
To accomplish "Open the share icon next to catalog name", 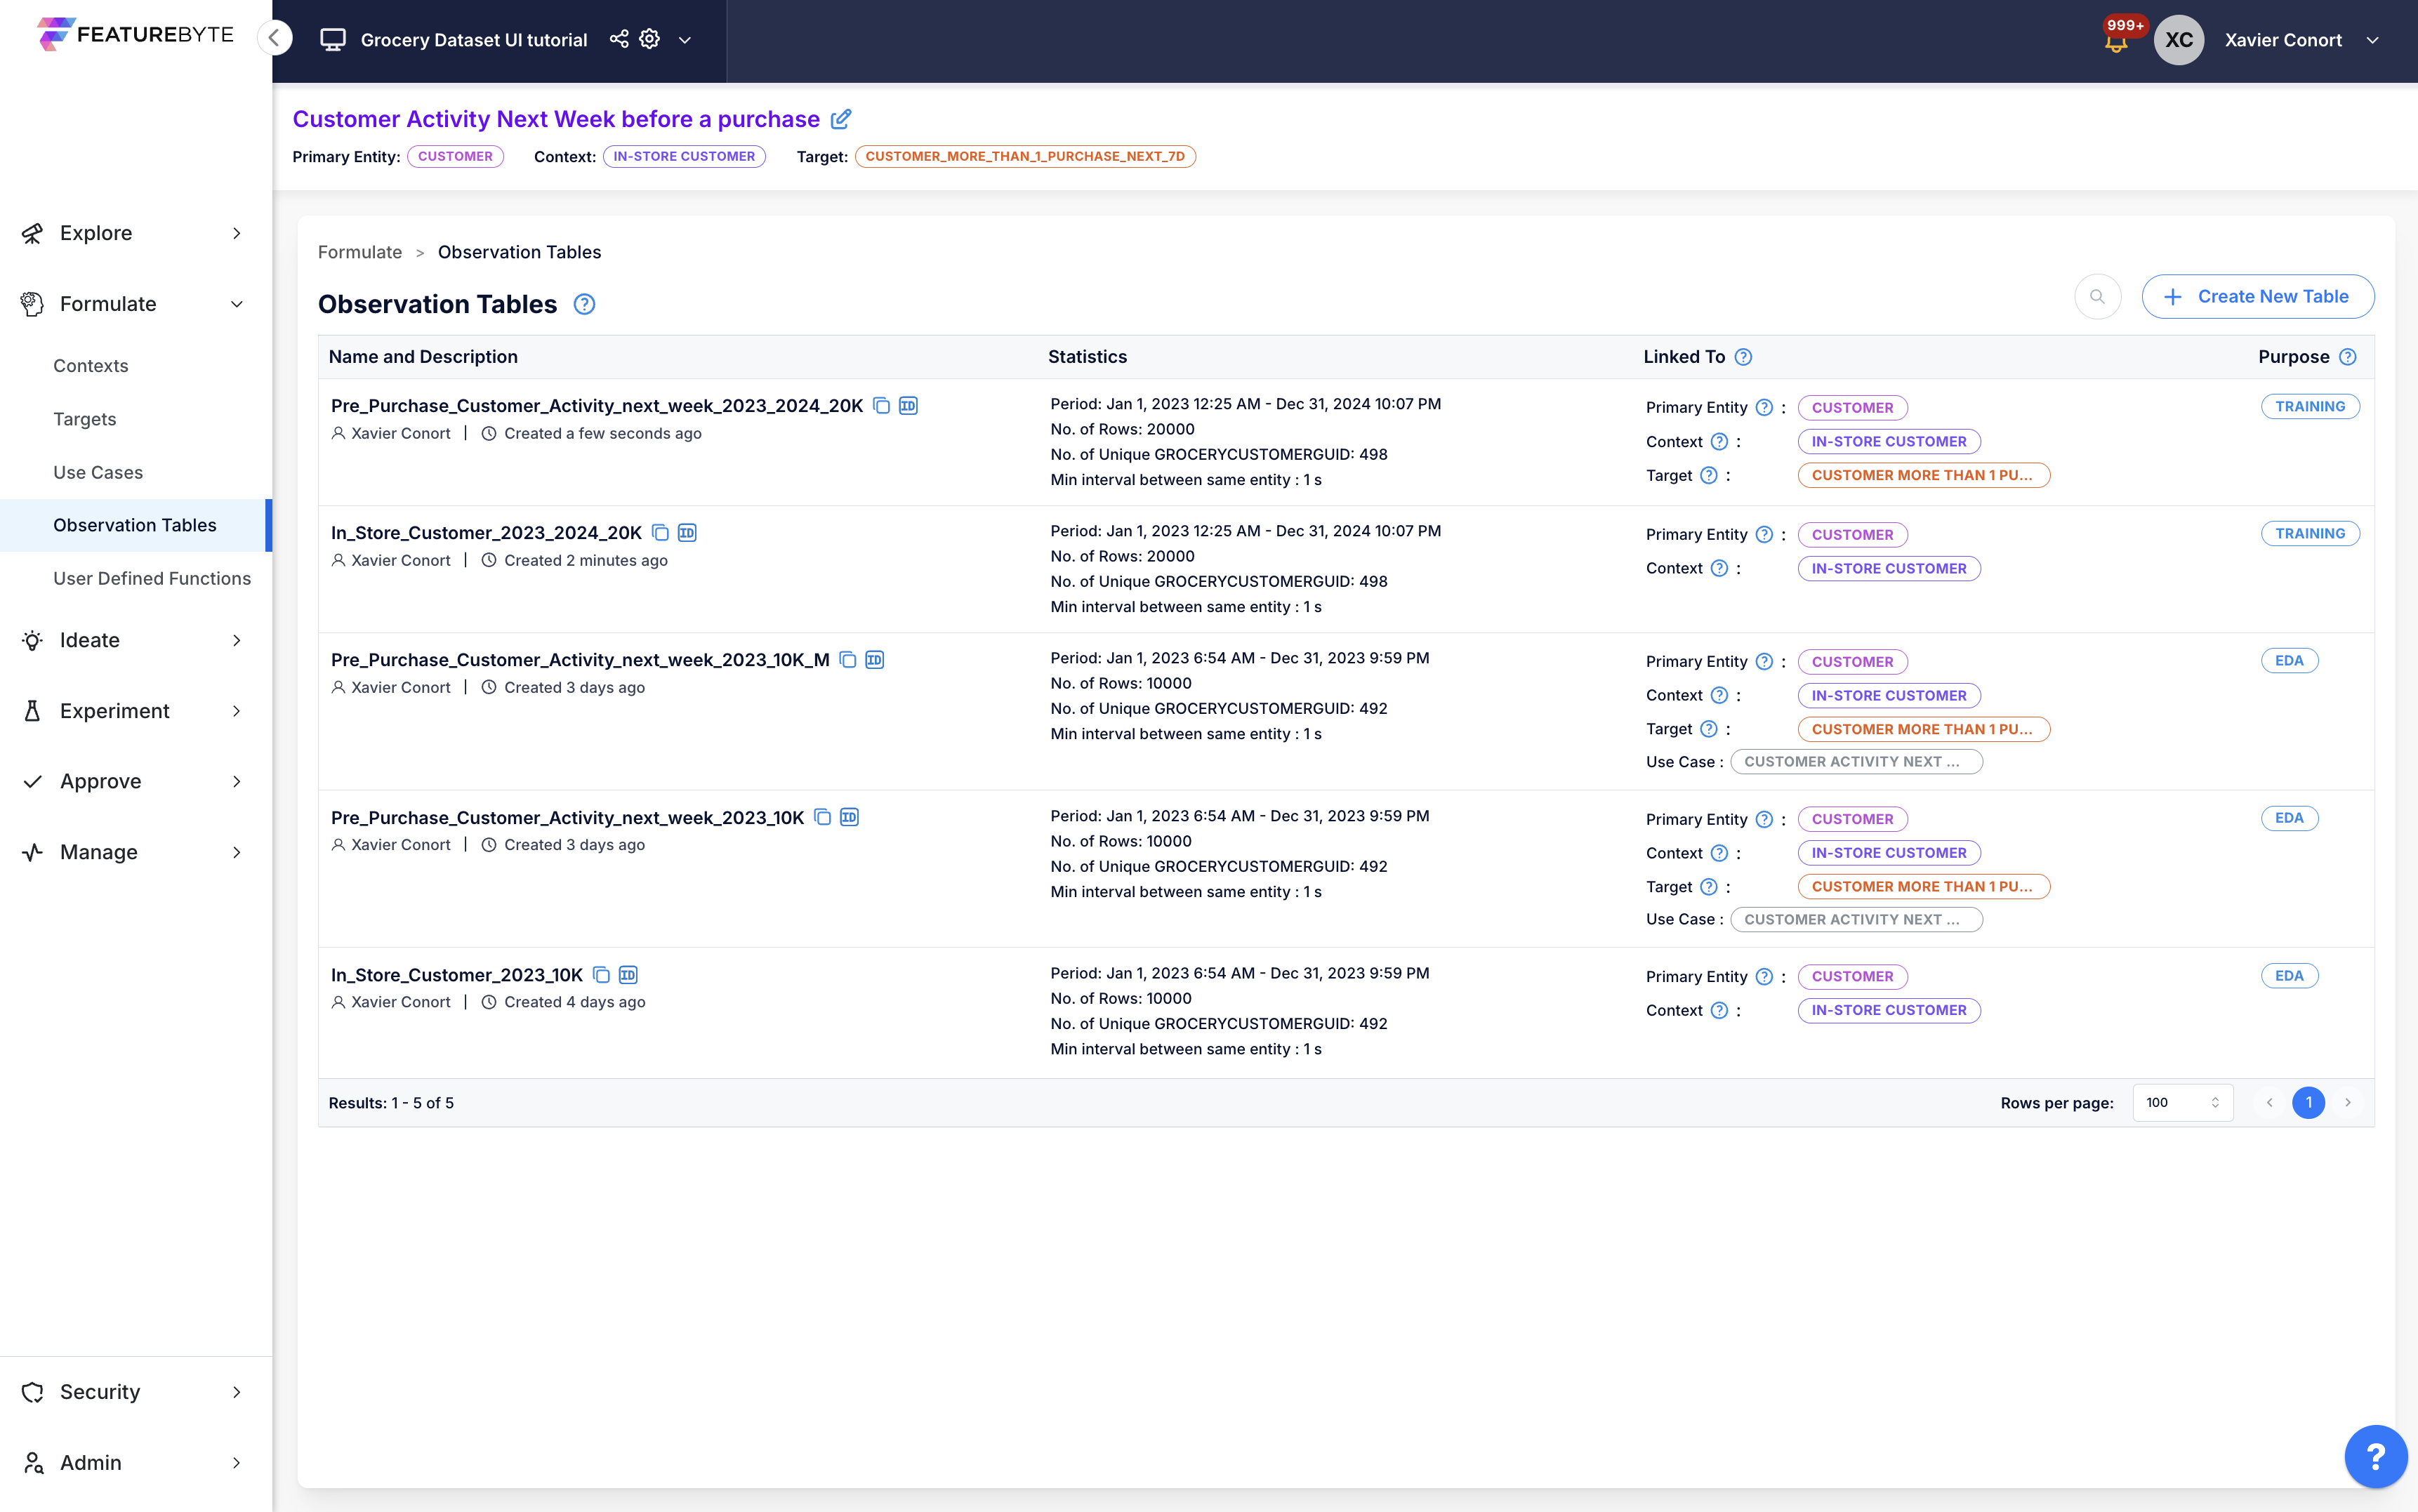I will [619, 39].
